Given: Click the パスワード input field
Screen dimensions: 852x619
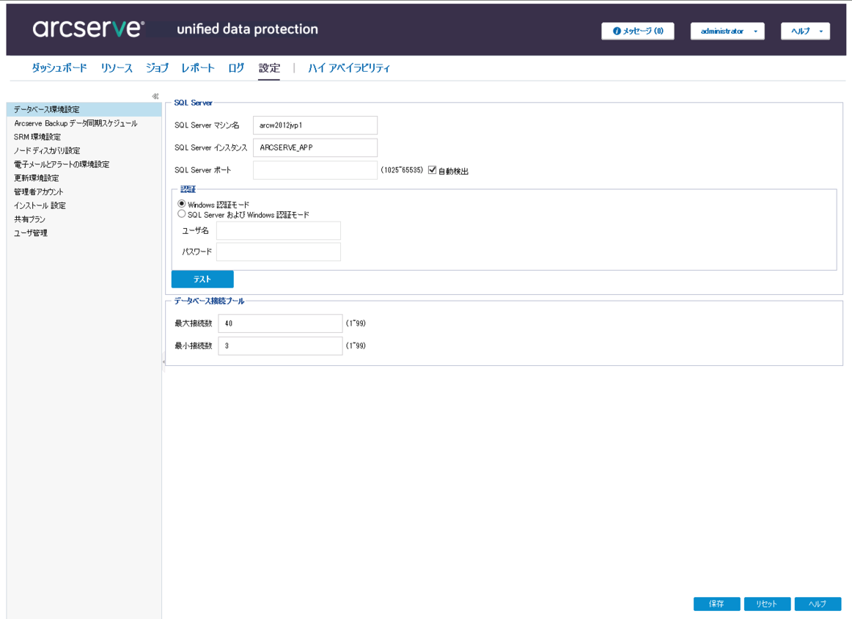Looking at the screenshot, I should pyautogui.click(x=279, y=252).
